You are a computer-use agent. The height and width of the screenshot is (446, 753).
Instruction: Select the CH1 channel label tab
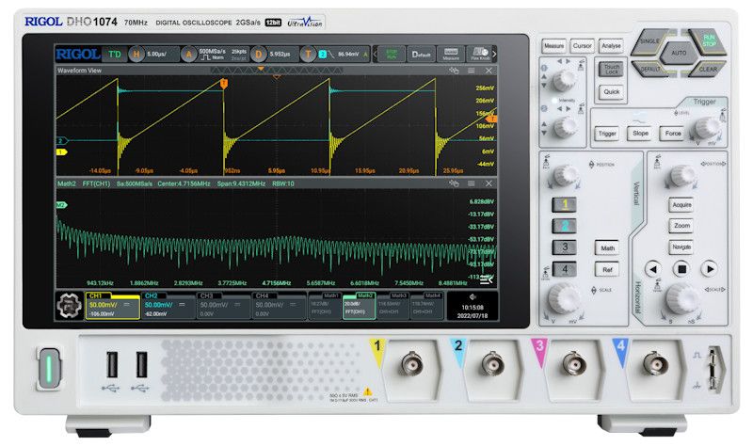pos(112,307)
